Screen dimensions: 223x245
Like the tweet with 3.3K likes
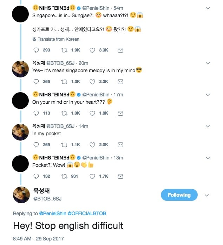pyautogui.click(x=93, y=50)
